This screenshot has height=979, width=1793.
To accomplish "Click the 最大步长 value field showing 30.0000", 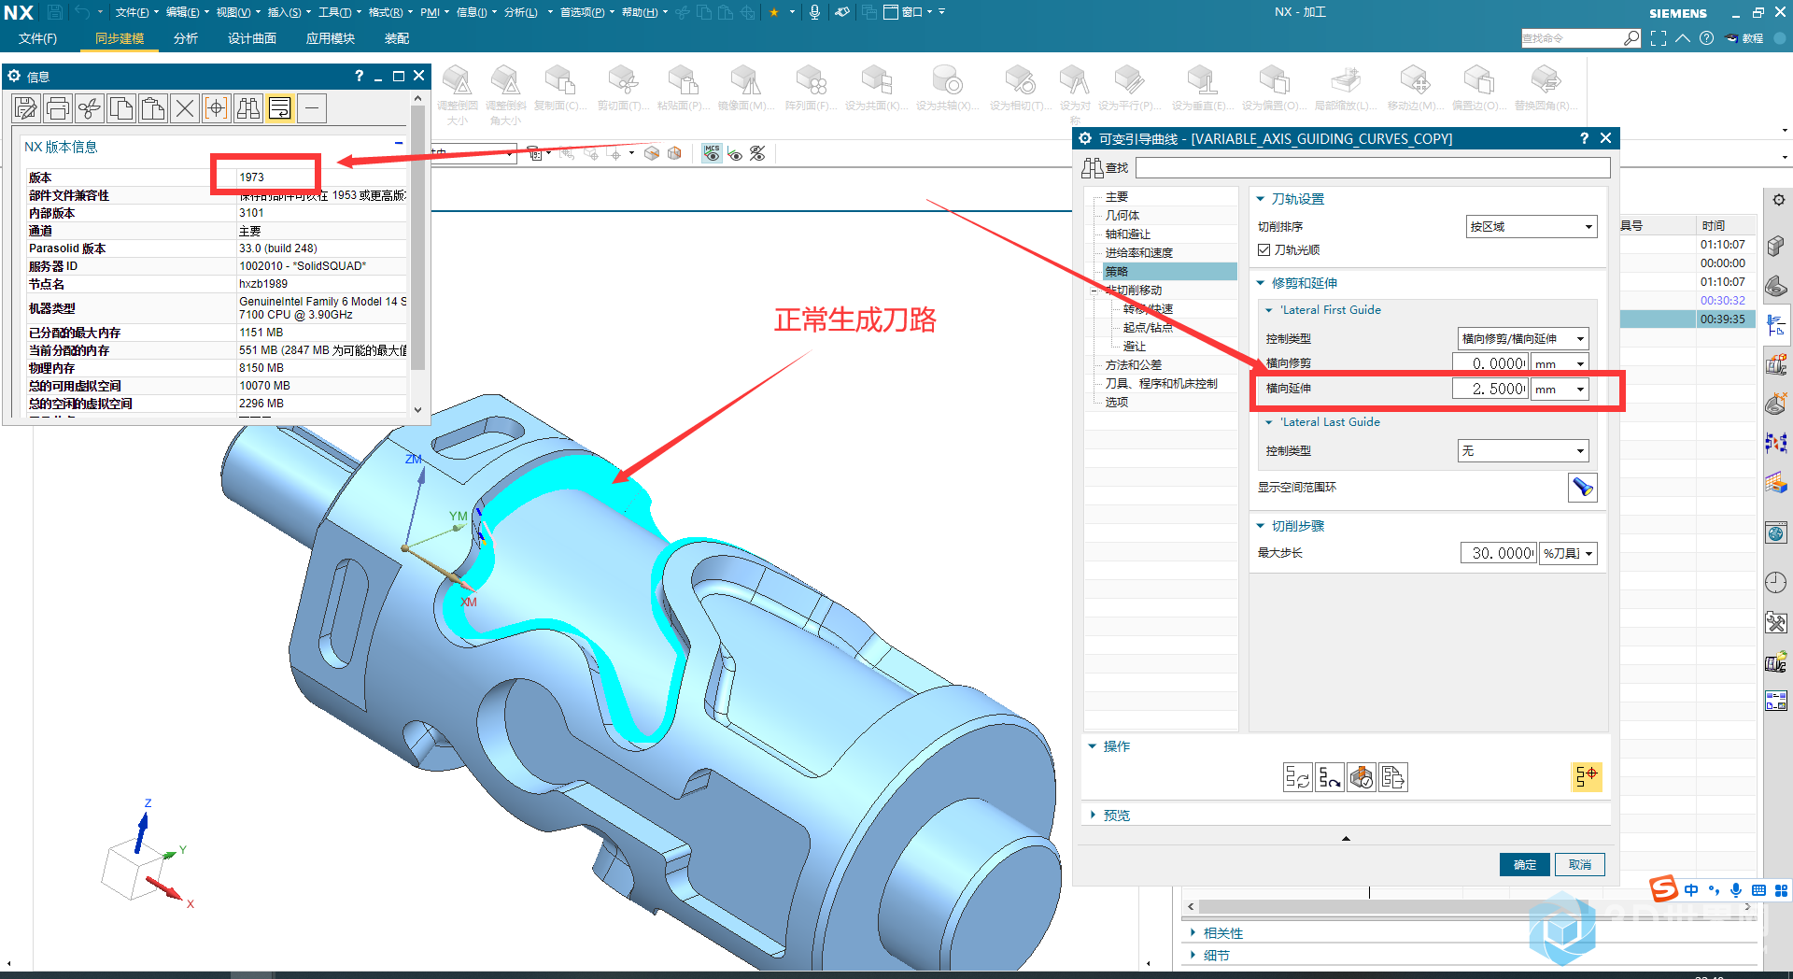I will 1499,553.
